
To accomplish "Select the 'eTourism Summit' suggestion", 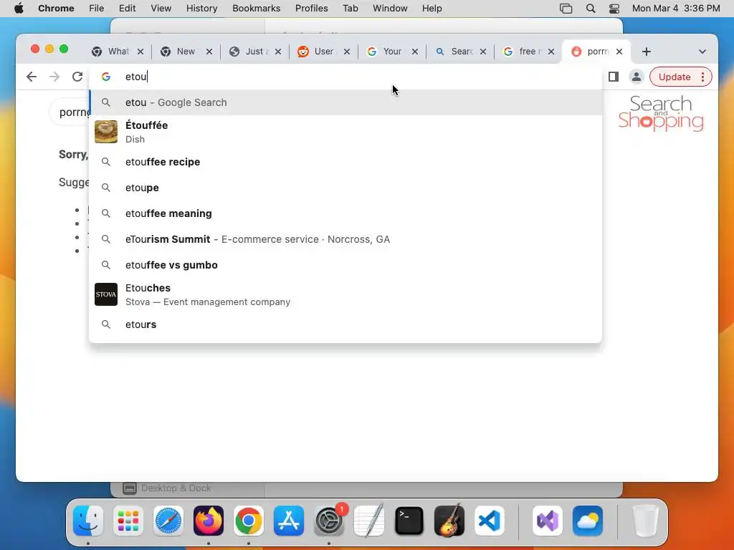I will (x=345, y=239).
